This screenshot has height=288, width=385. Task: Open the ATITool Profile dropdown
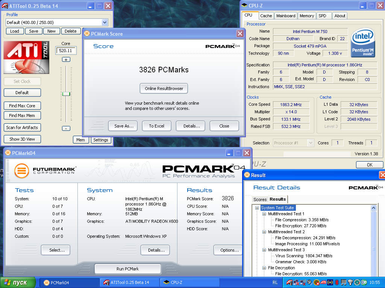105,22
